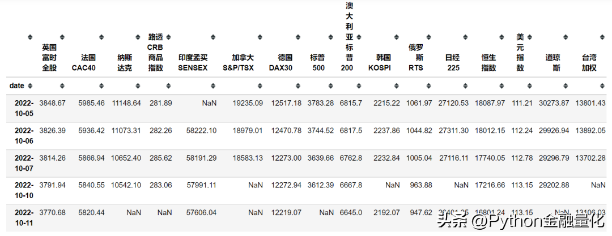Sort by the 法国CAC40 header sort arrows
The image size is (612, 236).
(x=101, y=37)
